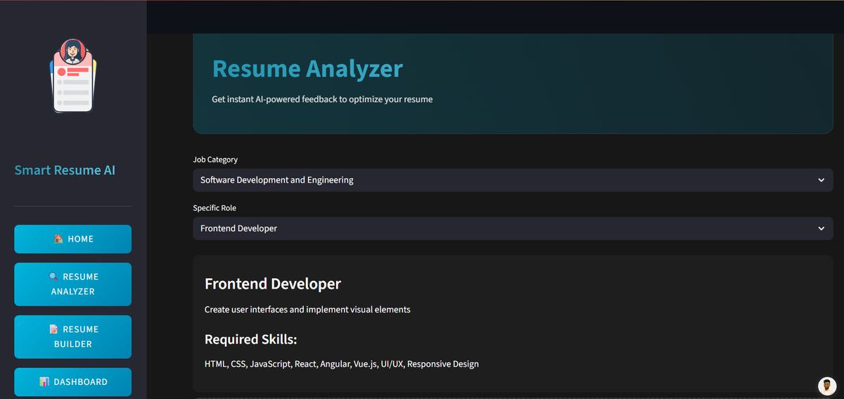
Task: Open the Job Category dropdown
Action: click(x=513, y=180)
